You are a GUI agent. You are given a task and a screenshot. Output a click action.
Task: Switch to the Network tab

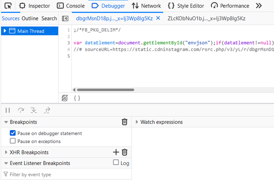[x=146, y=6]
